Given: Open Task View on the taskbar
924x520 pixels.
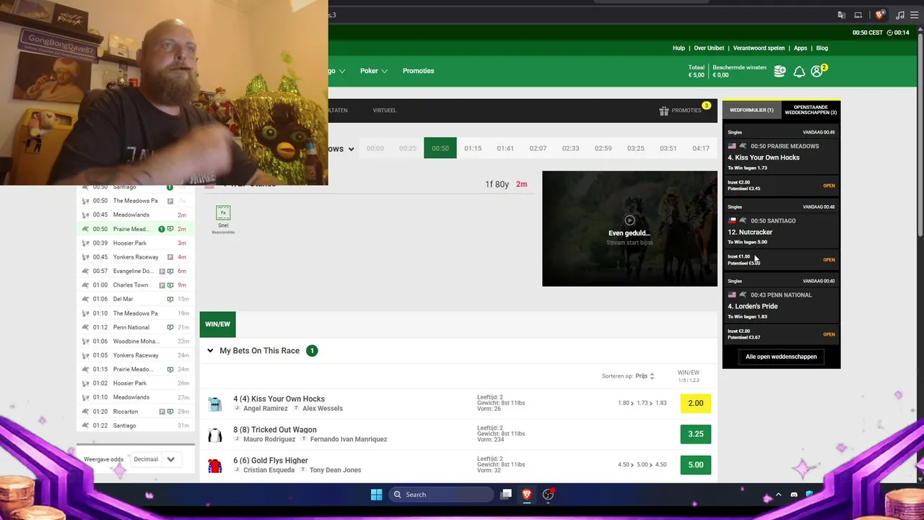Looking at the screenshot, I should click(506, 495).
